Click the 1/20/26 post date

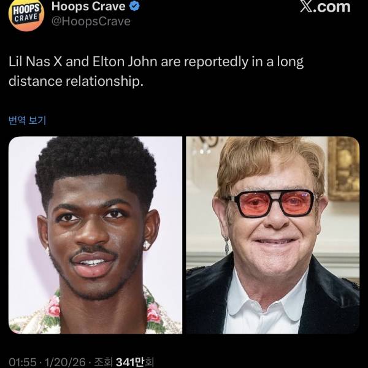65,362
